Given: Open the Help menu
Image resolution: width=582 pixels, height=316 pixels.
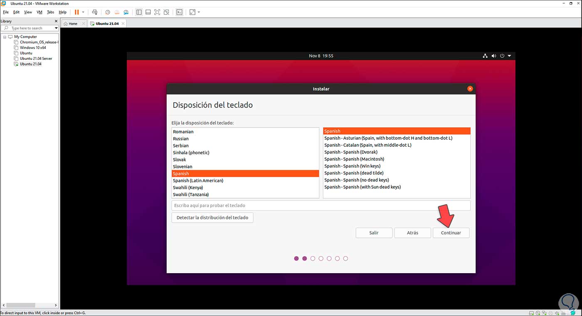Looking at the screenshot, I should pos(62,12).
